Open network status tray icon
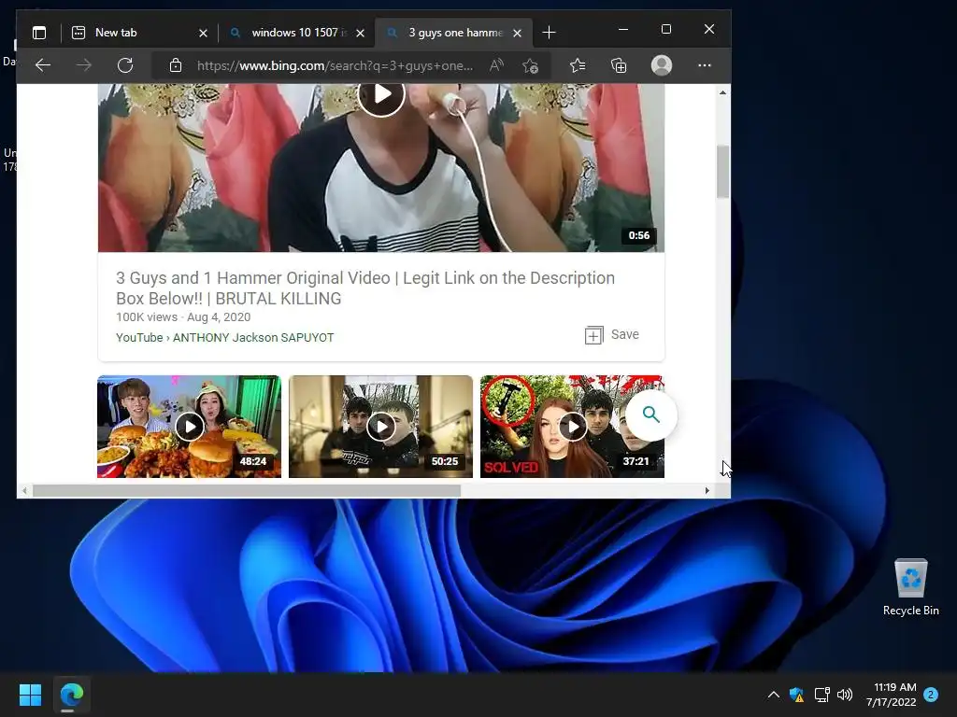The image size is (957, 717). (821, 695)
